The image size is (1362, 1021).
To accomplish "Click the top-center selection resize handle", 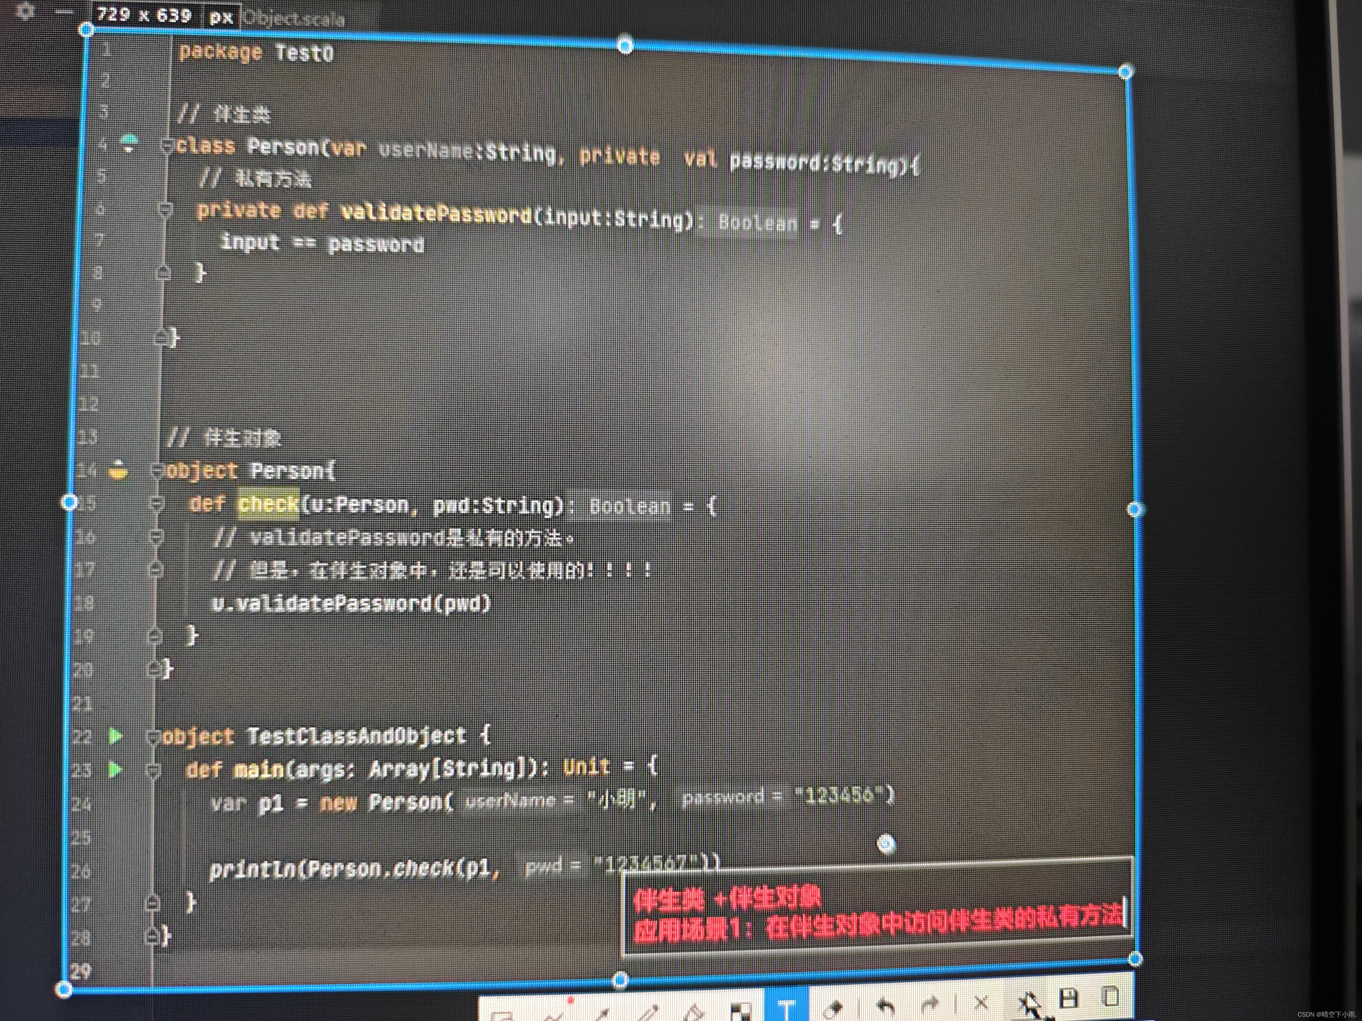I will pos(624,45).
